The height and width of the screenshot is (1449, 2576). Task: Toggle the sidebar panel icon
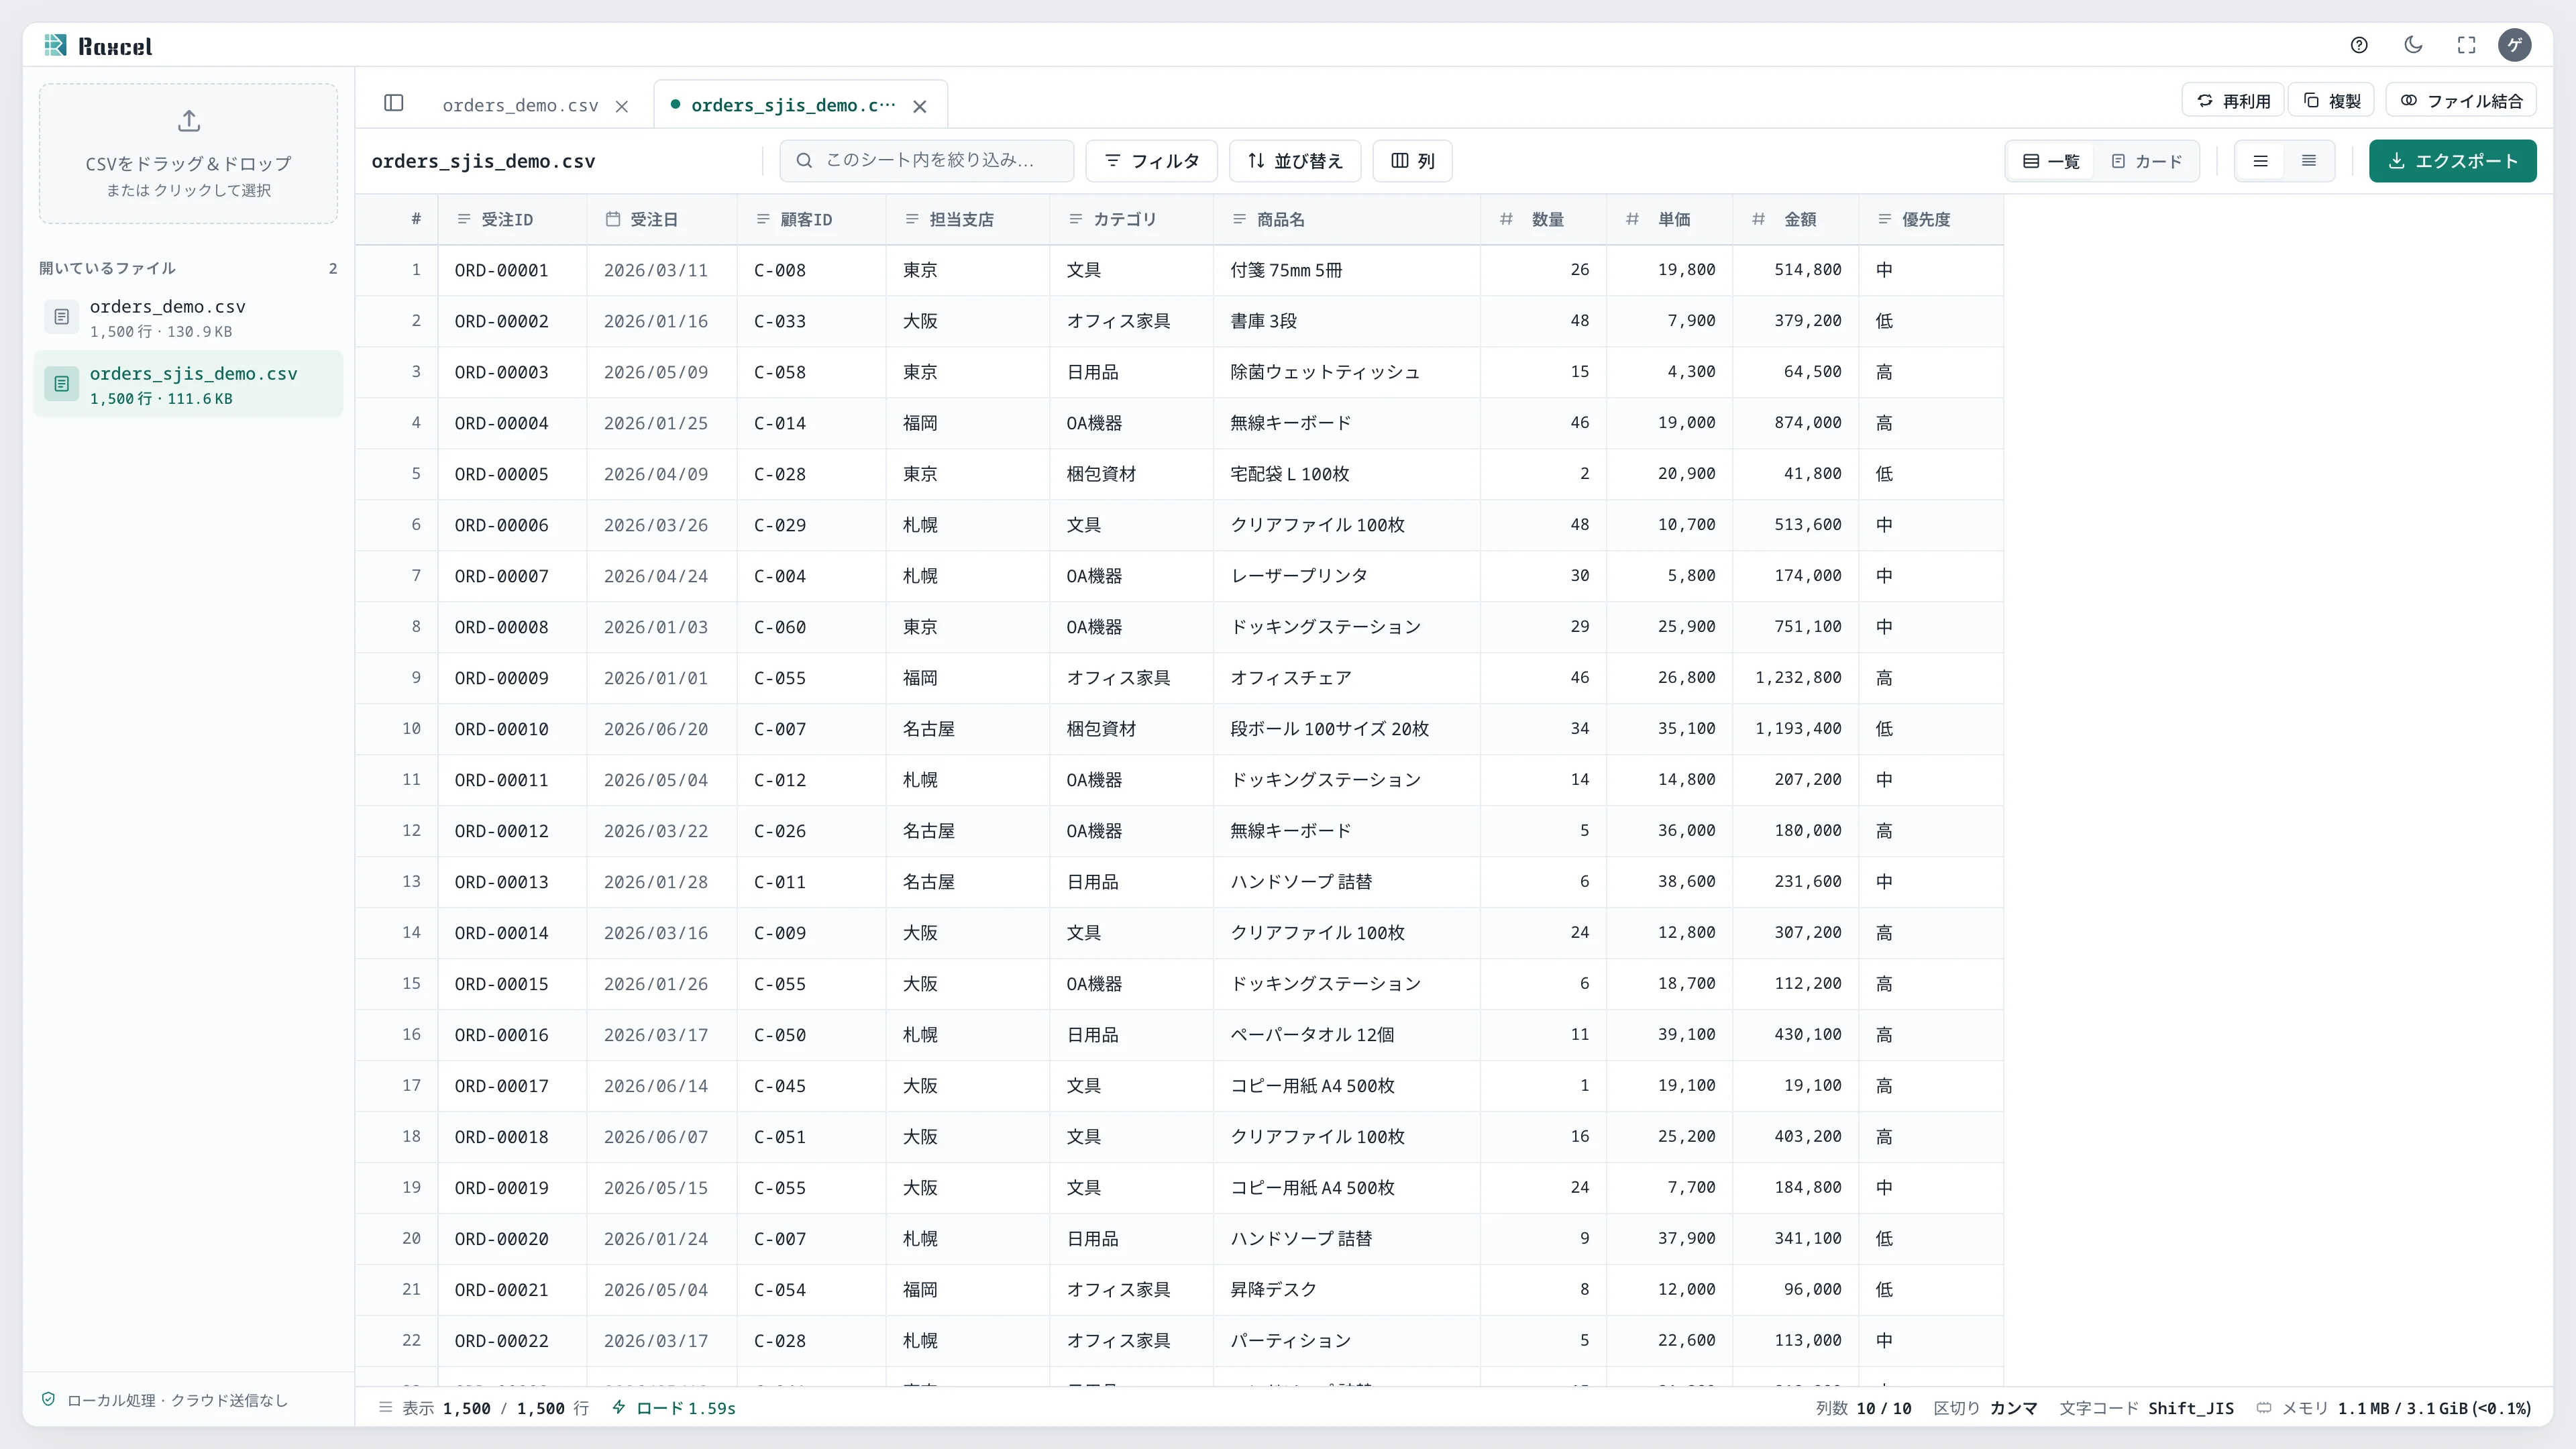[394, 103]
